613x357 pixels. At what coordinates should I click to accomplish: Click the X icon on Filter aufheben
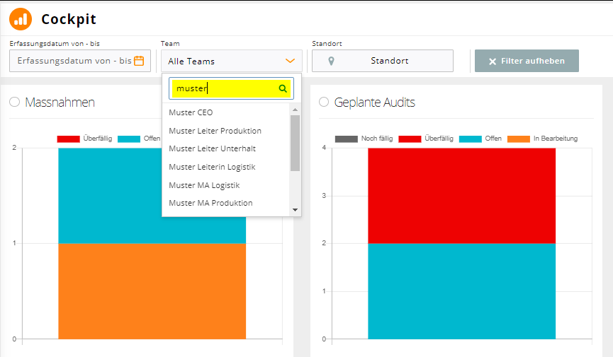[493, 62]
